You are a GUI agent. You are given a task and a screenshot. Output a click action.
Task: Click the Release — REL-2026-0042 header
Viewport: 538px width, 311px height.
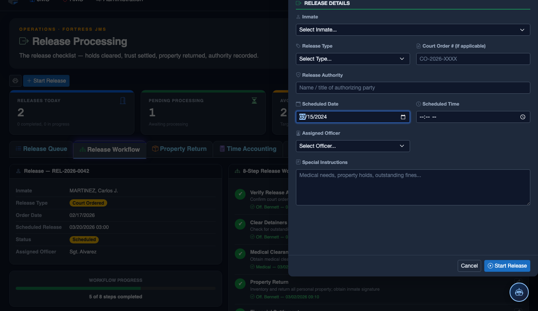click(56, 171)
